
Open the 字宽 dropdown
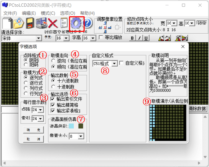[x=66, y=38]
